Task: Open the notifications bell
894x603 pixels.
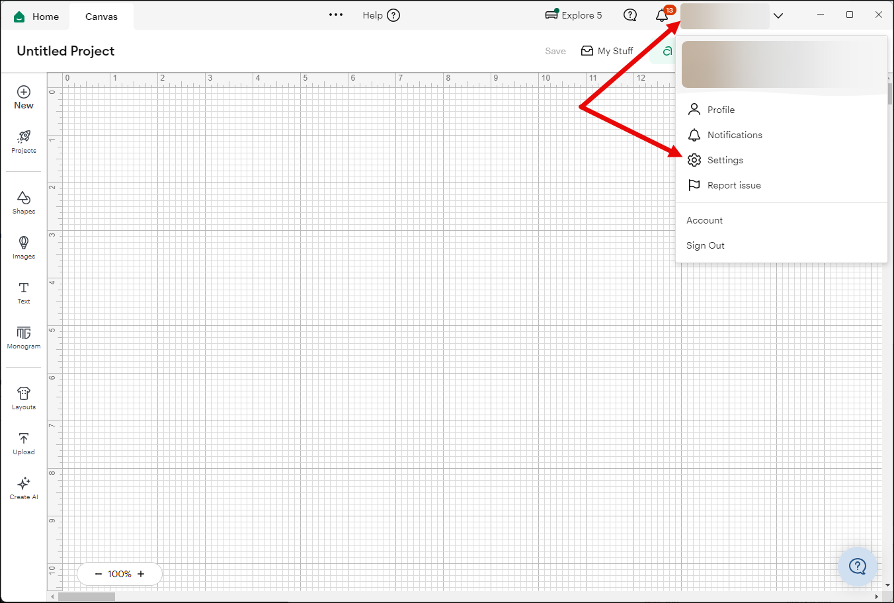Action: tap(663, 15)
